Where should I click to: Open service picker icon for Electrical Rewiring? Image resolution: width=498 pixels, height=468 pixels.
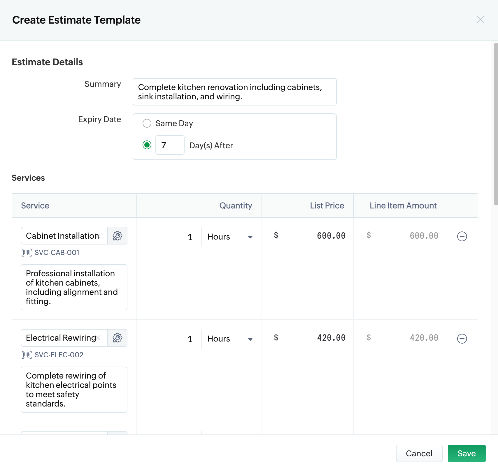(x=117, y=338)
